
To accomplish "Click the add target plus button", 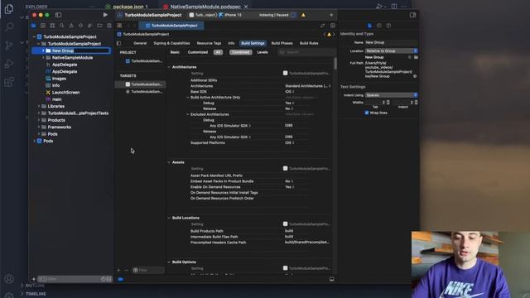I will [x=118, y=271].
